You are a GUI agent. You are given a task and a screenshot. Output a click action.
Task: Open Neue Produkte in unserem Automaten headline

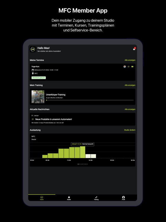[x=53, y=119]
